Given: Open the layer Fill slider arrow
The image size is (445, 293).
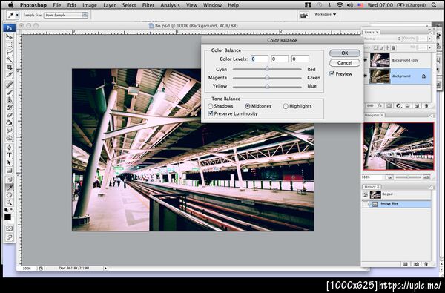Looking at the screenshot, I should click(x=429, y=47).
